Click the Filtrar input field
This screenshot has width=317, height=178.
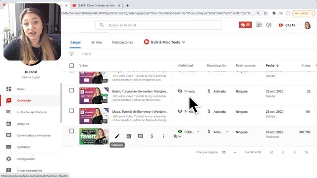pyautogui.click(x=87, y=54)
